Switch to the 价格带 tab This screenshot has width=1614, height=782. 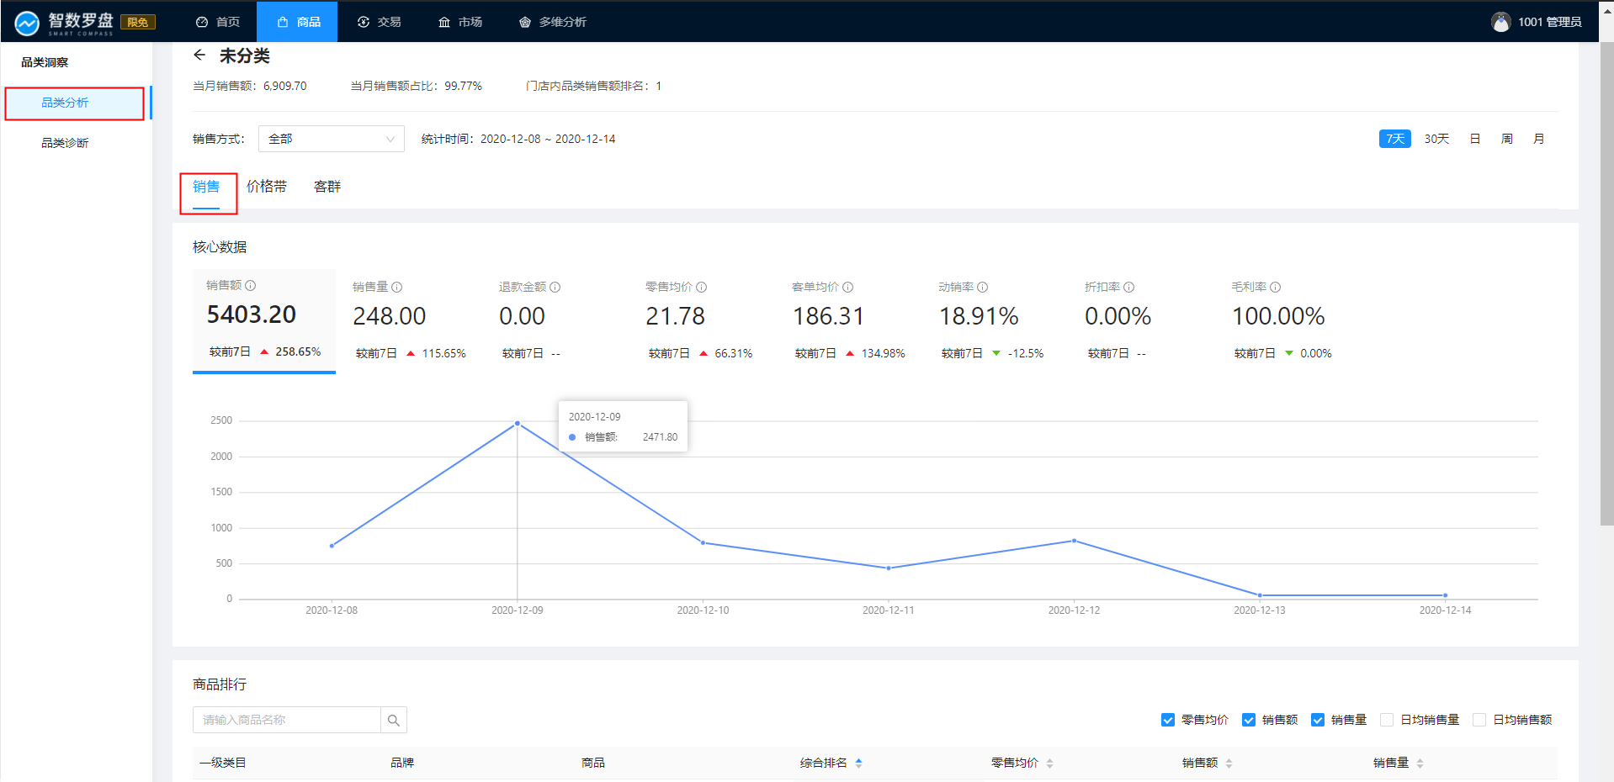click(x=267, y=187)
